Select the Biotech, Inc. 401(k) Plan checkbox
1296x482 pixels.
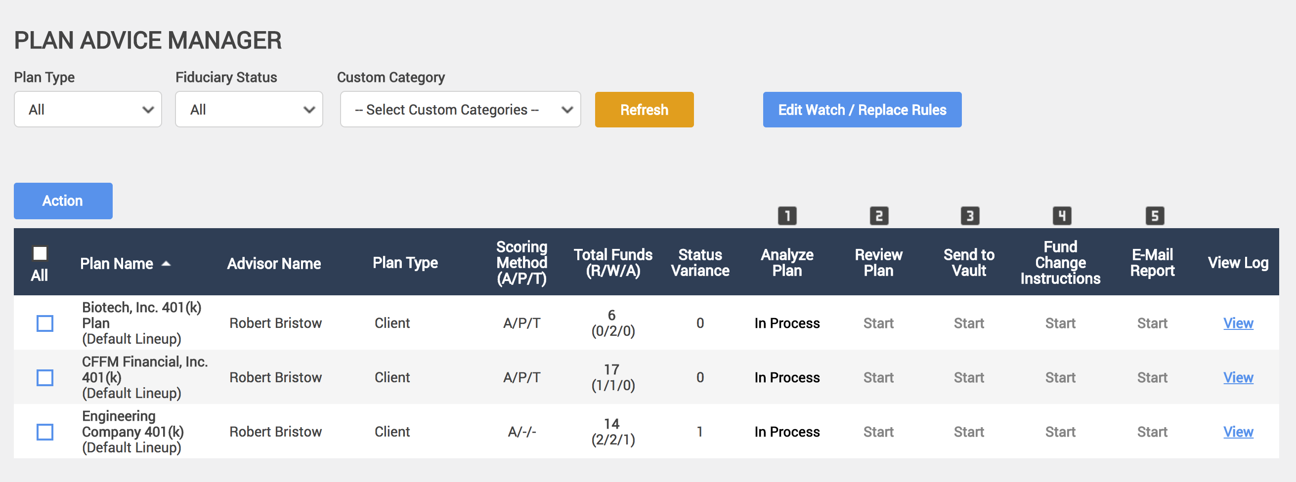tap(44, 323)
